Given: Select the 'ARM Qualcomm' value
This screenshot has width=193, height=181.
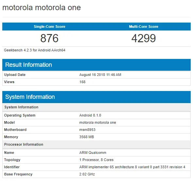Looking at the screenshot, I should (93, 153).
